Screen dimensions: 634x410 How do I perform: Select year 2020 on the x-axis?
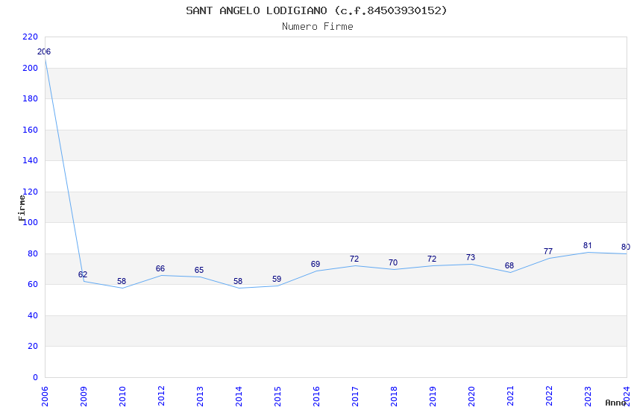click(x=472, y=396)
